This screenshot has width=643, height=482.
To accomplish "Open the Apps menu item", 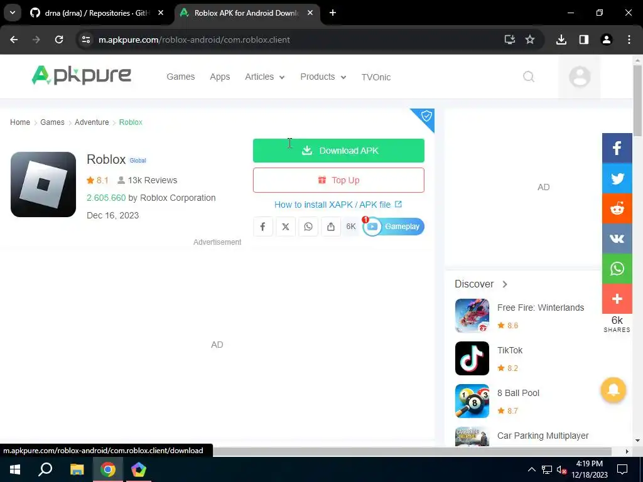I will pyautogui.click(x=220, y=77).
